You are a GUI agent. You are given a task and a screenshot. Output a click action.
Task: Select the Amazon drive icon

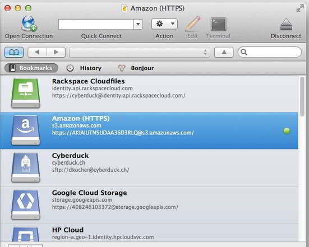pos(26,131)
